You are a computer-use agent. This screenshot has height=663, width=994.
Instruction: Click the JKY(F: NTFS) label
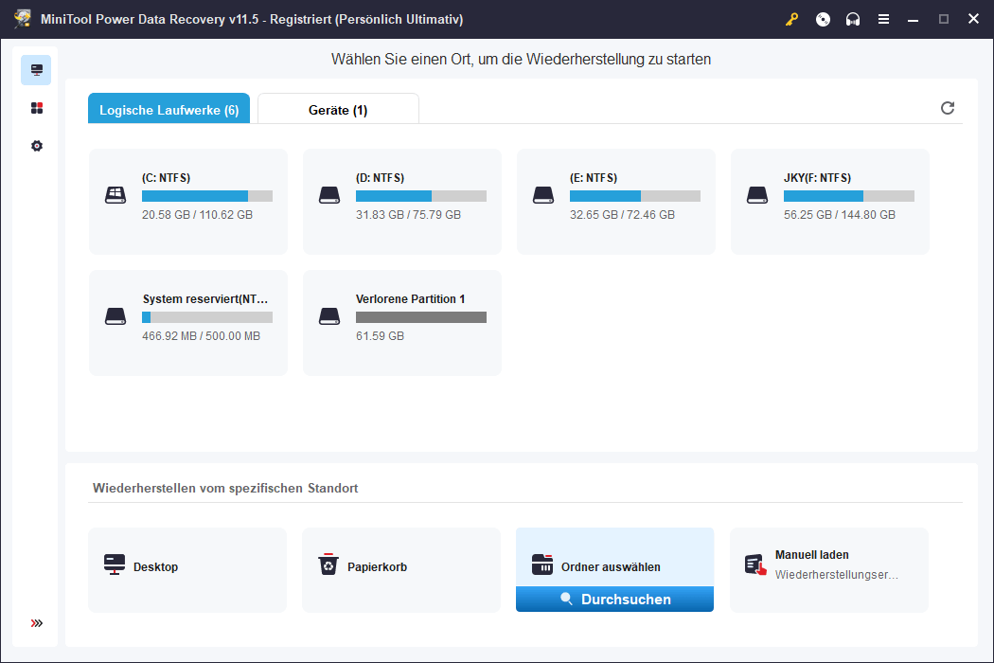(x=817, y=178)
